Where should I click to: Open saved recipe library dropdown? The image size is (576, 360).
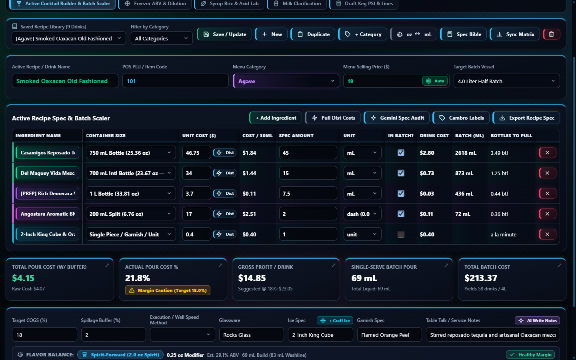click(69, 38)
